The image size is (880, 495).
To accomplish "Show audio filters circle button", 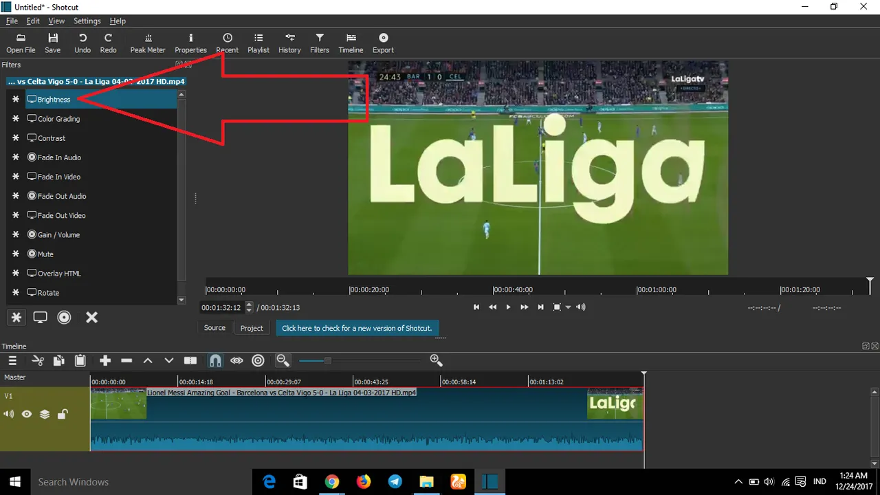I will [64, 318].
